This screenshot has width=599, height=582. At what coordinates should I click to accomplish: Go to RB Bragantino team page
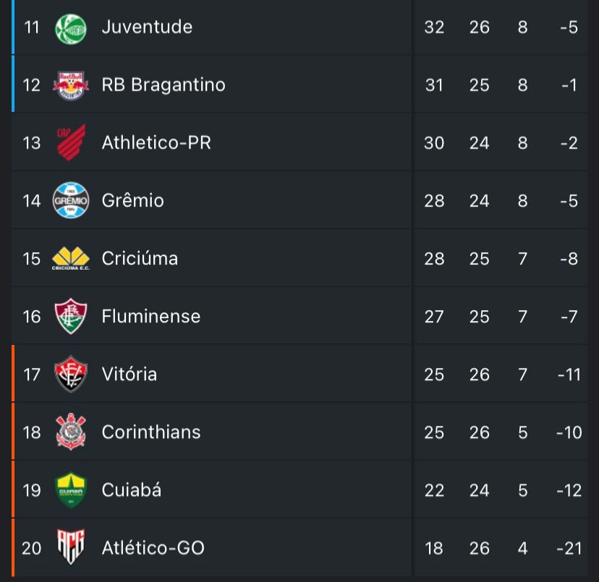(x=163, y=85)
